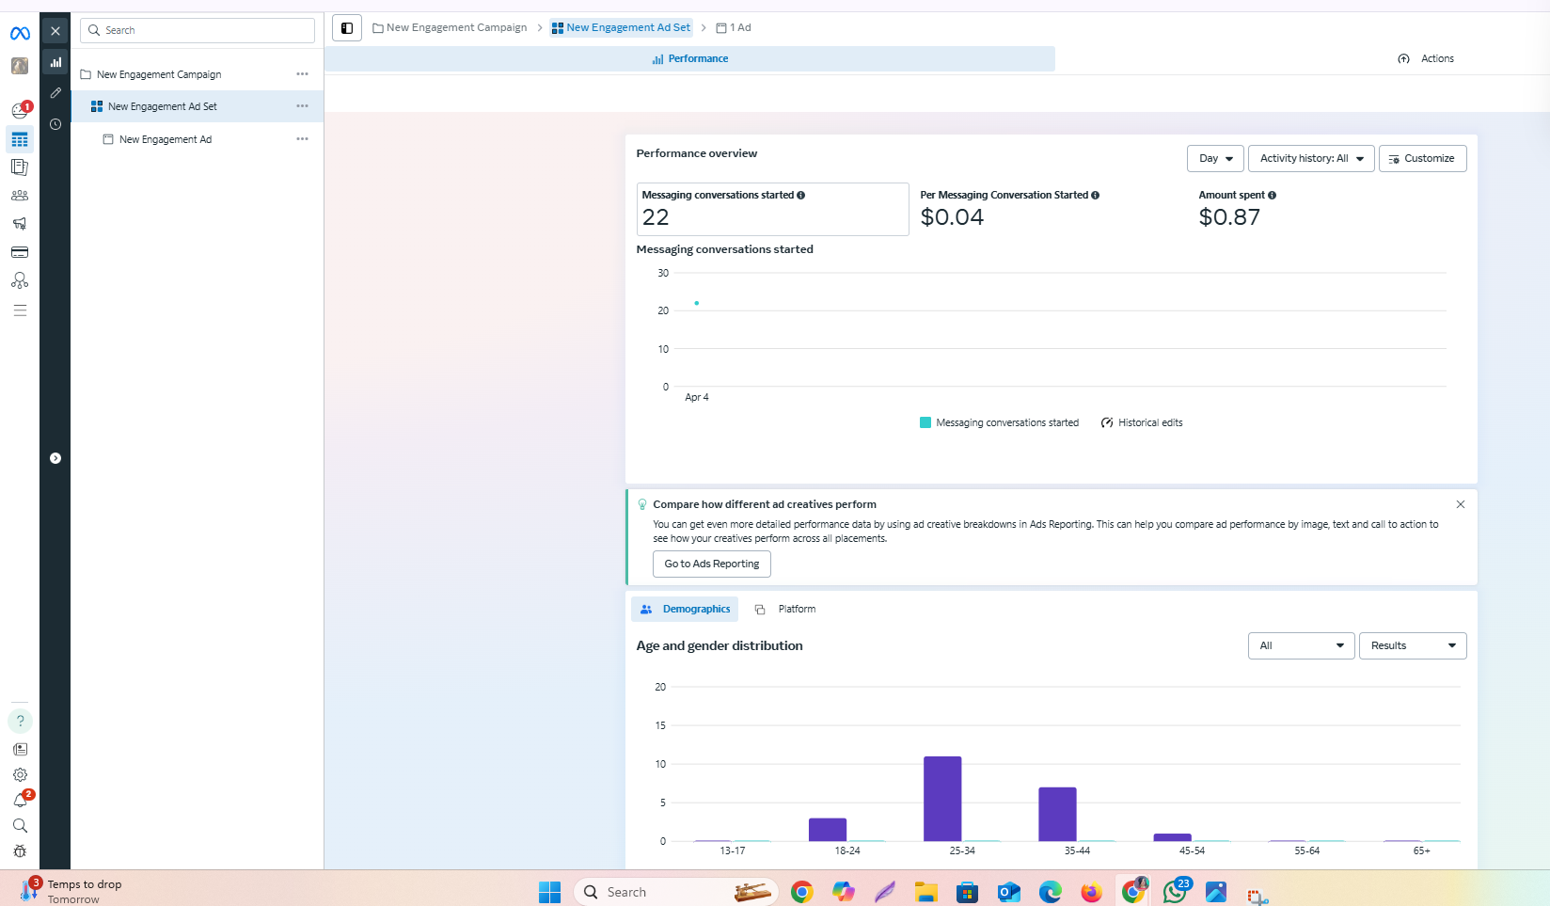The width and height of the screenshot is (1550, 906).
Task: Open the Meta logo home link
Action: click(20, 33)
